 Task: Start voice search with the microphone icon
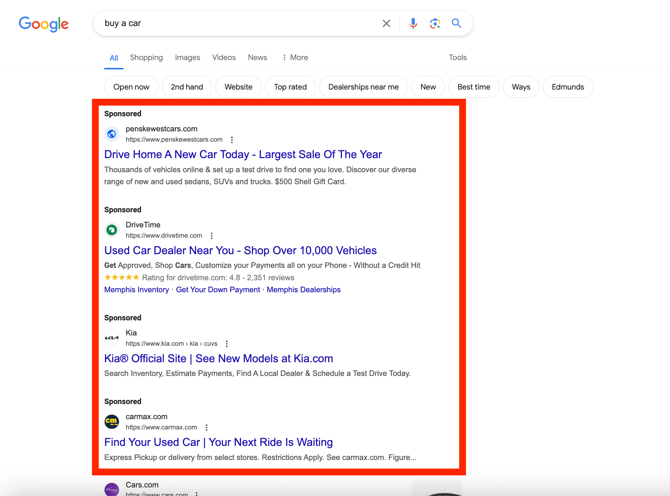[x=413, y=23]
